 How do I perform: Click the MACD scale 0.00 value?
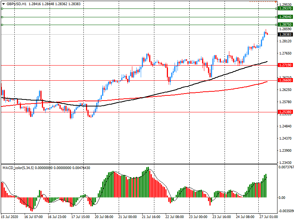[282, 197]
